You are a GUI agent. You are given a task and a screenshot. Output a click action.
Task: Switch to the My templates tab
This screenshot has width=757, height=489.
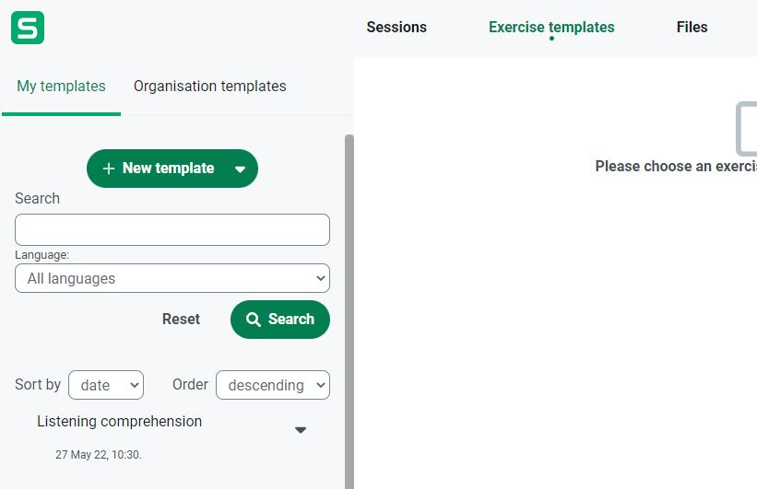point(61,87)
